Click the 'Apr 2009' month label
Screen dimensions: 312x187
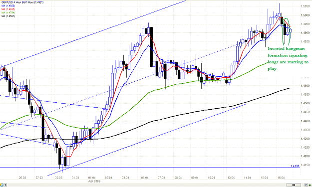[94, 181]
